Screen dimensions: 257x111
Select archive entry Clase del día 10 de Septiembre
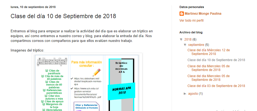click(x=216, y=60)
